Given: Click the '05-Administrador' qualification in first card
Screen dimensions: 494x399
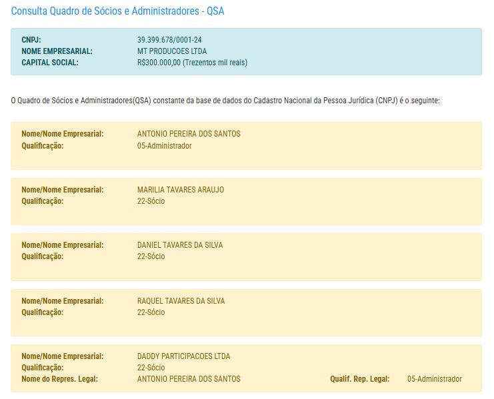Looking at the screenshot, I should 164,146.
